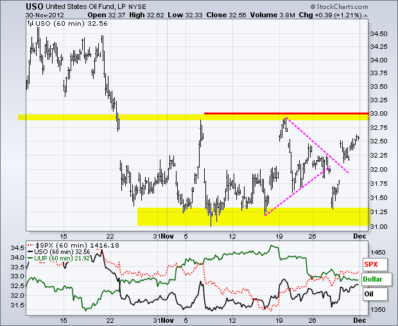Click the Dec label on bottom date axis
Image resolution: width=398 pixels, height=326 pixels.
pyautogui.click(x=359, y=320)
